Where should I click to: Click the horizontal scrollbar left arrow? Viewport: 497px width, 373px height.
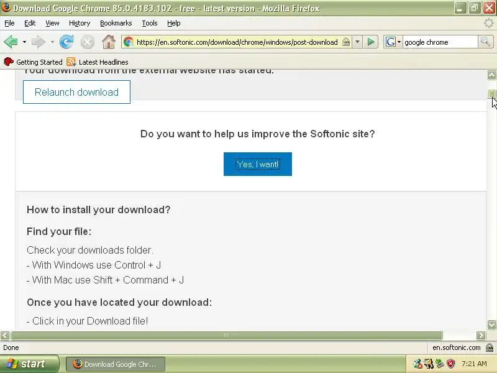5,335
